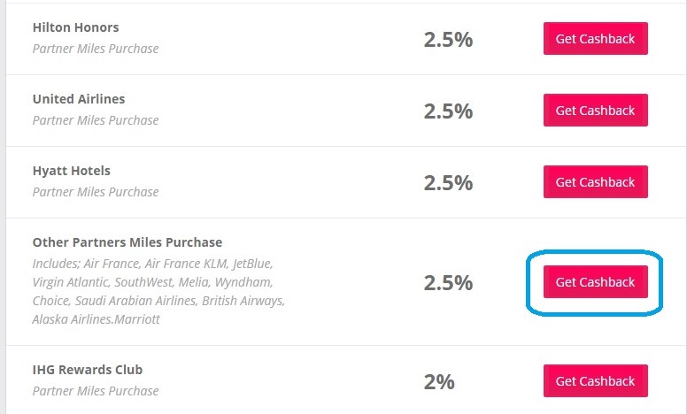Click the 2.5% rate for Hilton Honors
This screenshot has height=414, width=687.
click(x=448, y=40)
